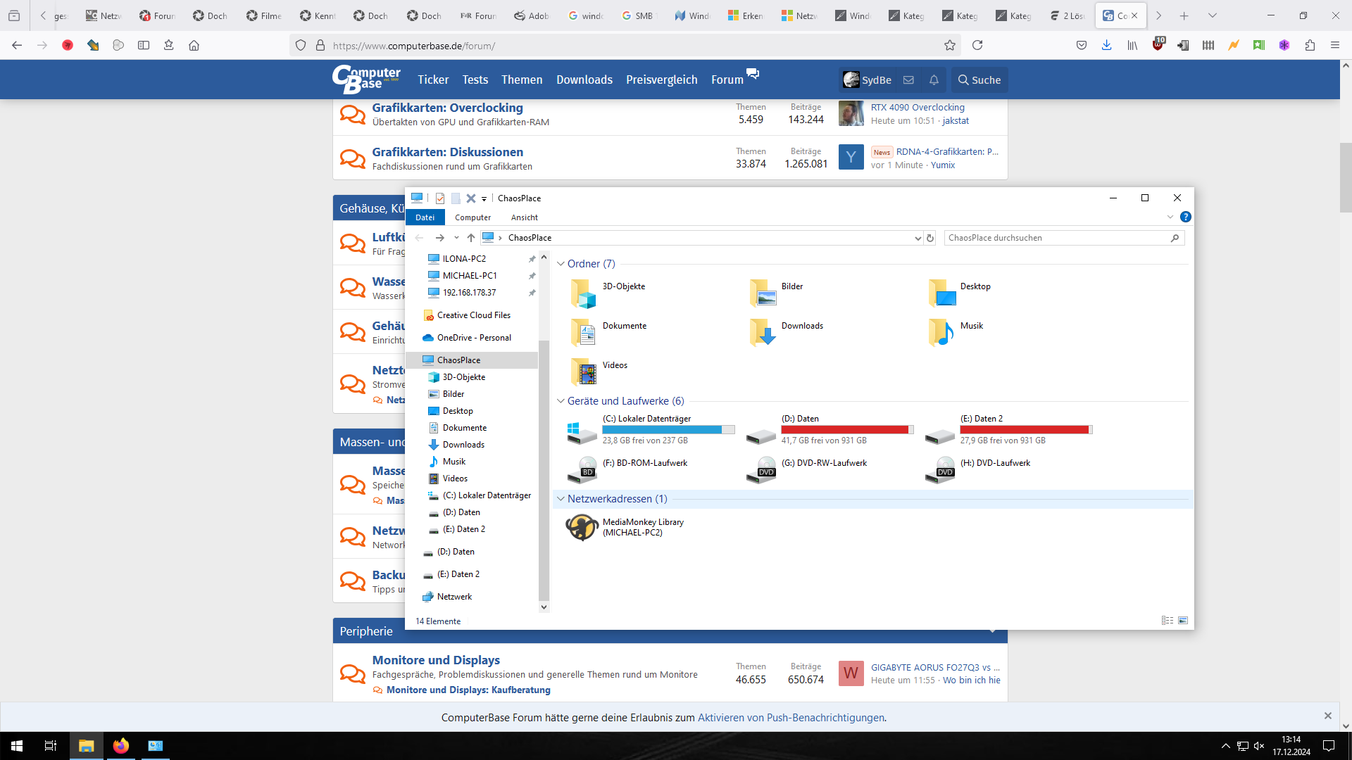Open the (F:) BD-ROM-Laufwerk drive icon

click(x=582, y=469)
